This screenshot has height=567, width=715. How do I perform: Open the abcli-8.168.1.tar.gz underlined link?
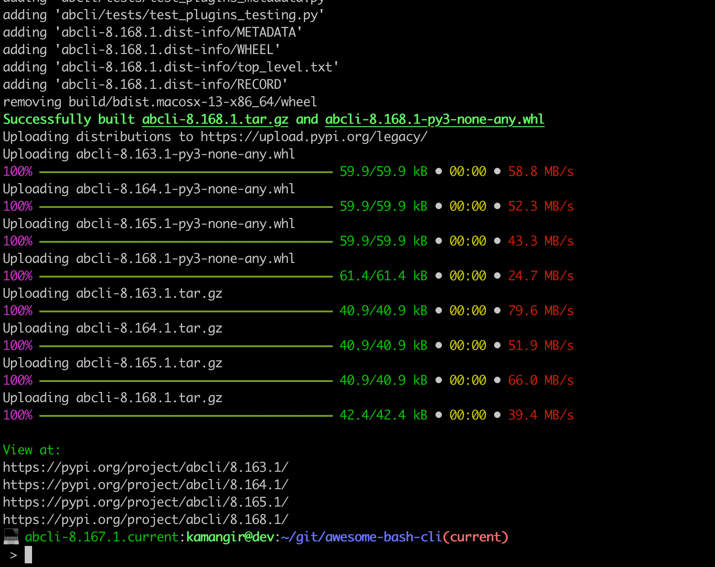215,120
